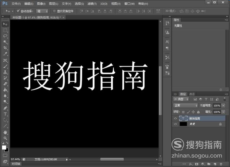Image resolution: width=230 pixels, height=167 pixels.
Task: Create a new layer group
Action: 209,164
